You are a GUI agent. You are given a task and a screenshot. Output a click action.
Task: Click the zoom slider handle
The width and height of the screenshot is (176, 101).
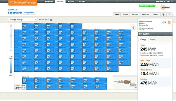(11, 36)
